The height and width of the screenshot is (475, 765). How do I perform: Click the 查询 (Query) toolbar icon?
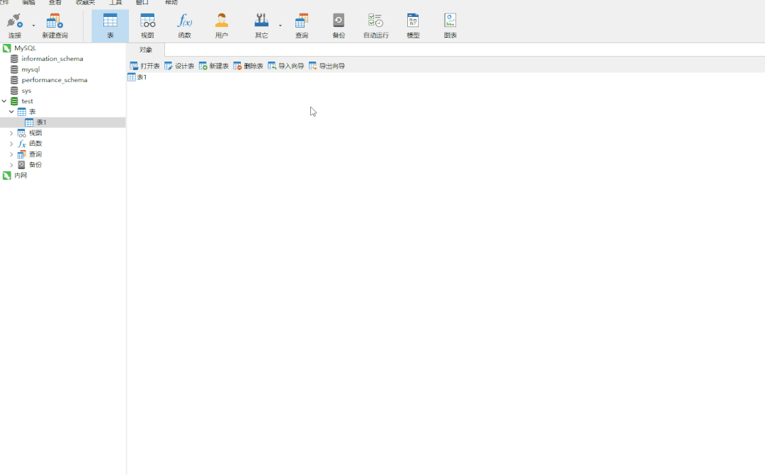pos(302,25)
